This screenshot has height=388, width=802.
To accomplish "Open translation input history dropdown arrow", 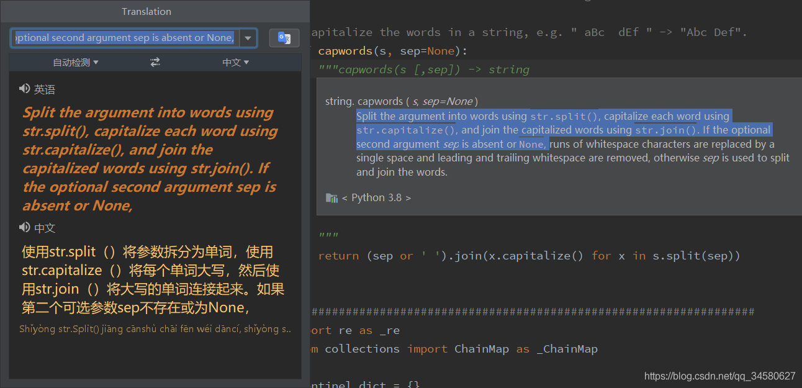I will 248,38.
